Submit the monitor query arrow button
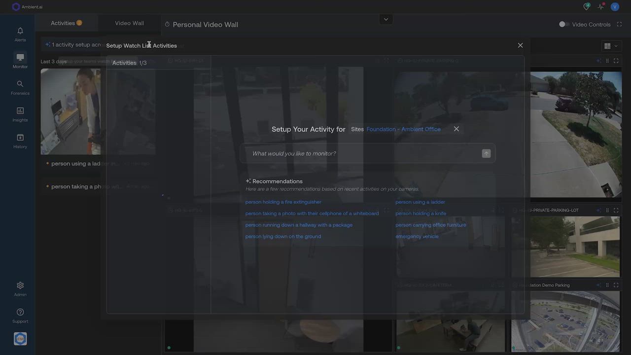 486,153
